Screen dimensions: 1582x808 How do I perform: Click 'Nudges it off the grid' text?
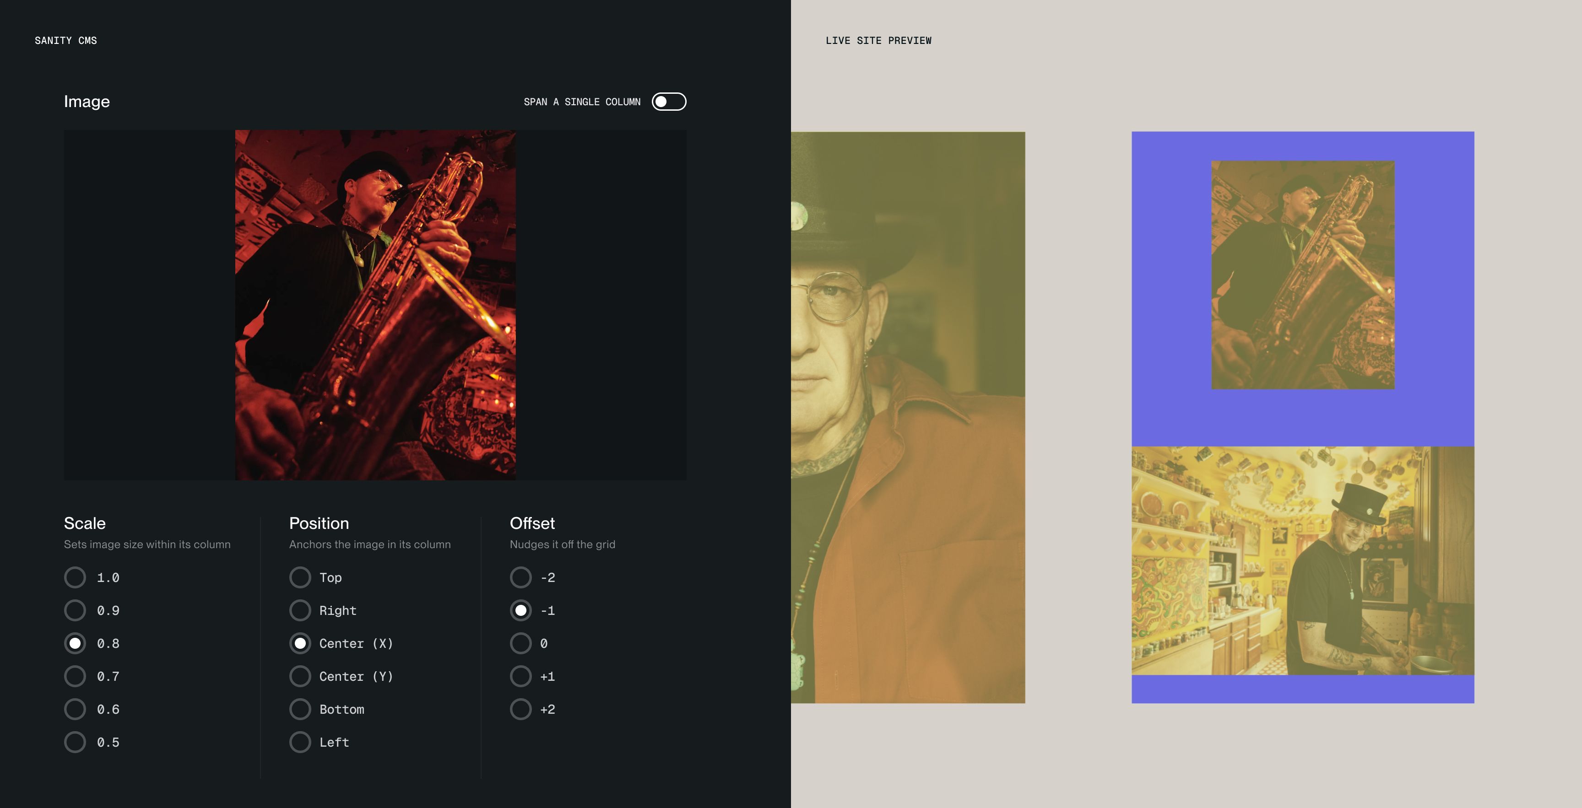[x=563, y=544]
